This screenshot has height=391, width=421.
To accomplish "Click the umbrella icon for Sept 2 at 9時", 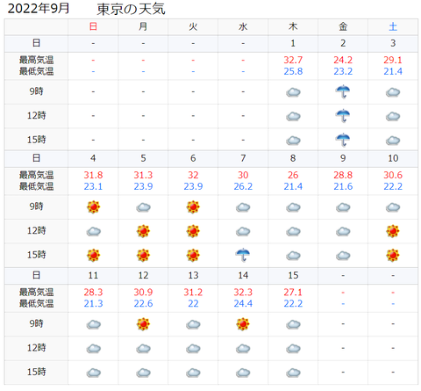I will pos(343,91).
